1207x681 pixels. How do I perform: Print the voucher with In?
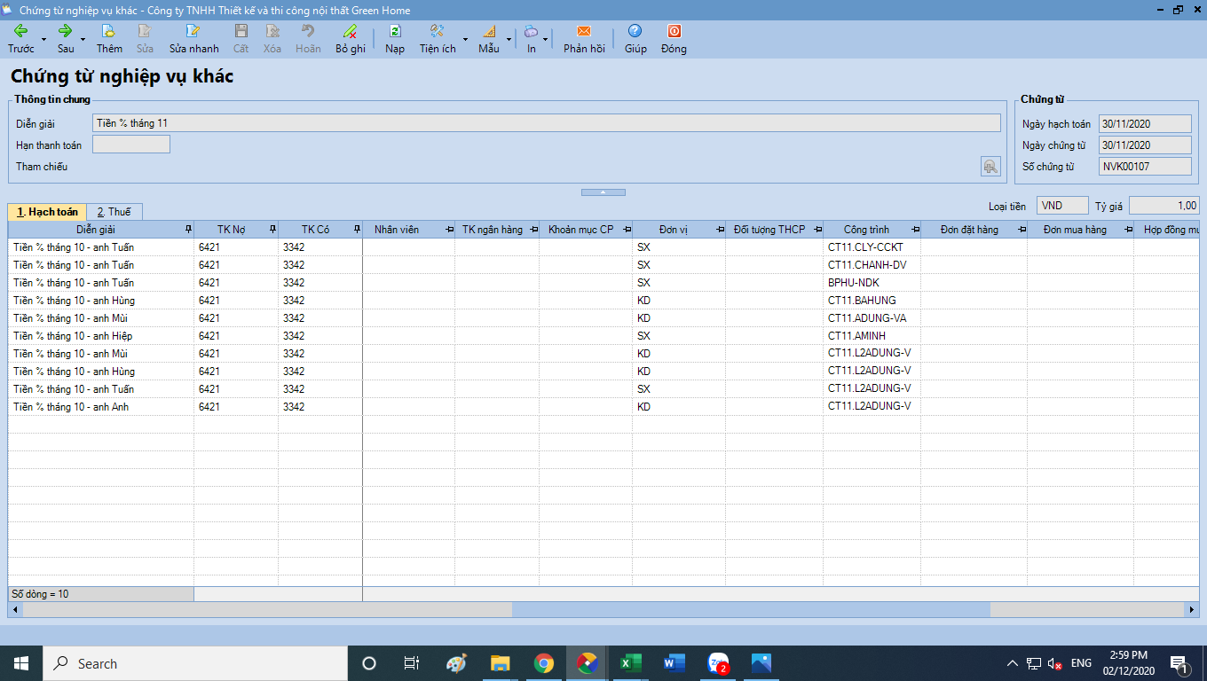coord(532,39)
